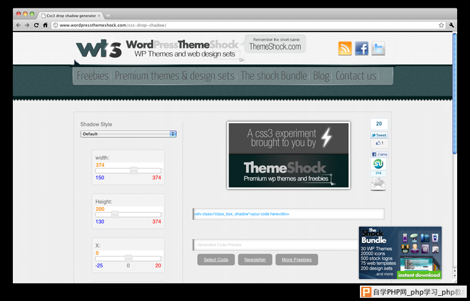The height and width of the screenshot is (301, 470).
Task: Click the X offset slider handle
Action: (x=128, y=258)
